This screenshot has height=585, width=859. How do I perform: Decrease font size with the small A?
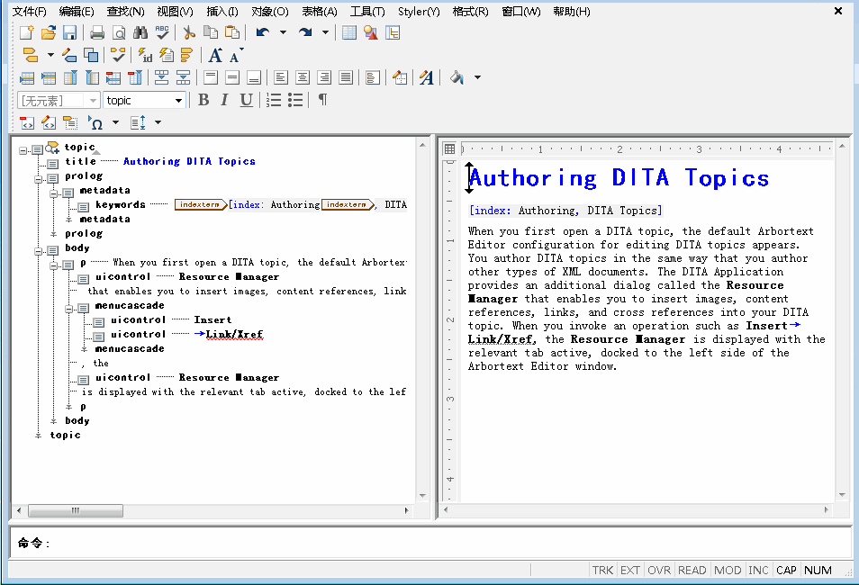click(x=236, y=55)
